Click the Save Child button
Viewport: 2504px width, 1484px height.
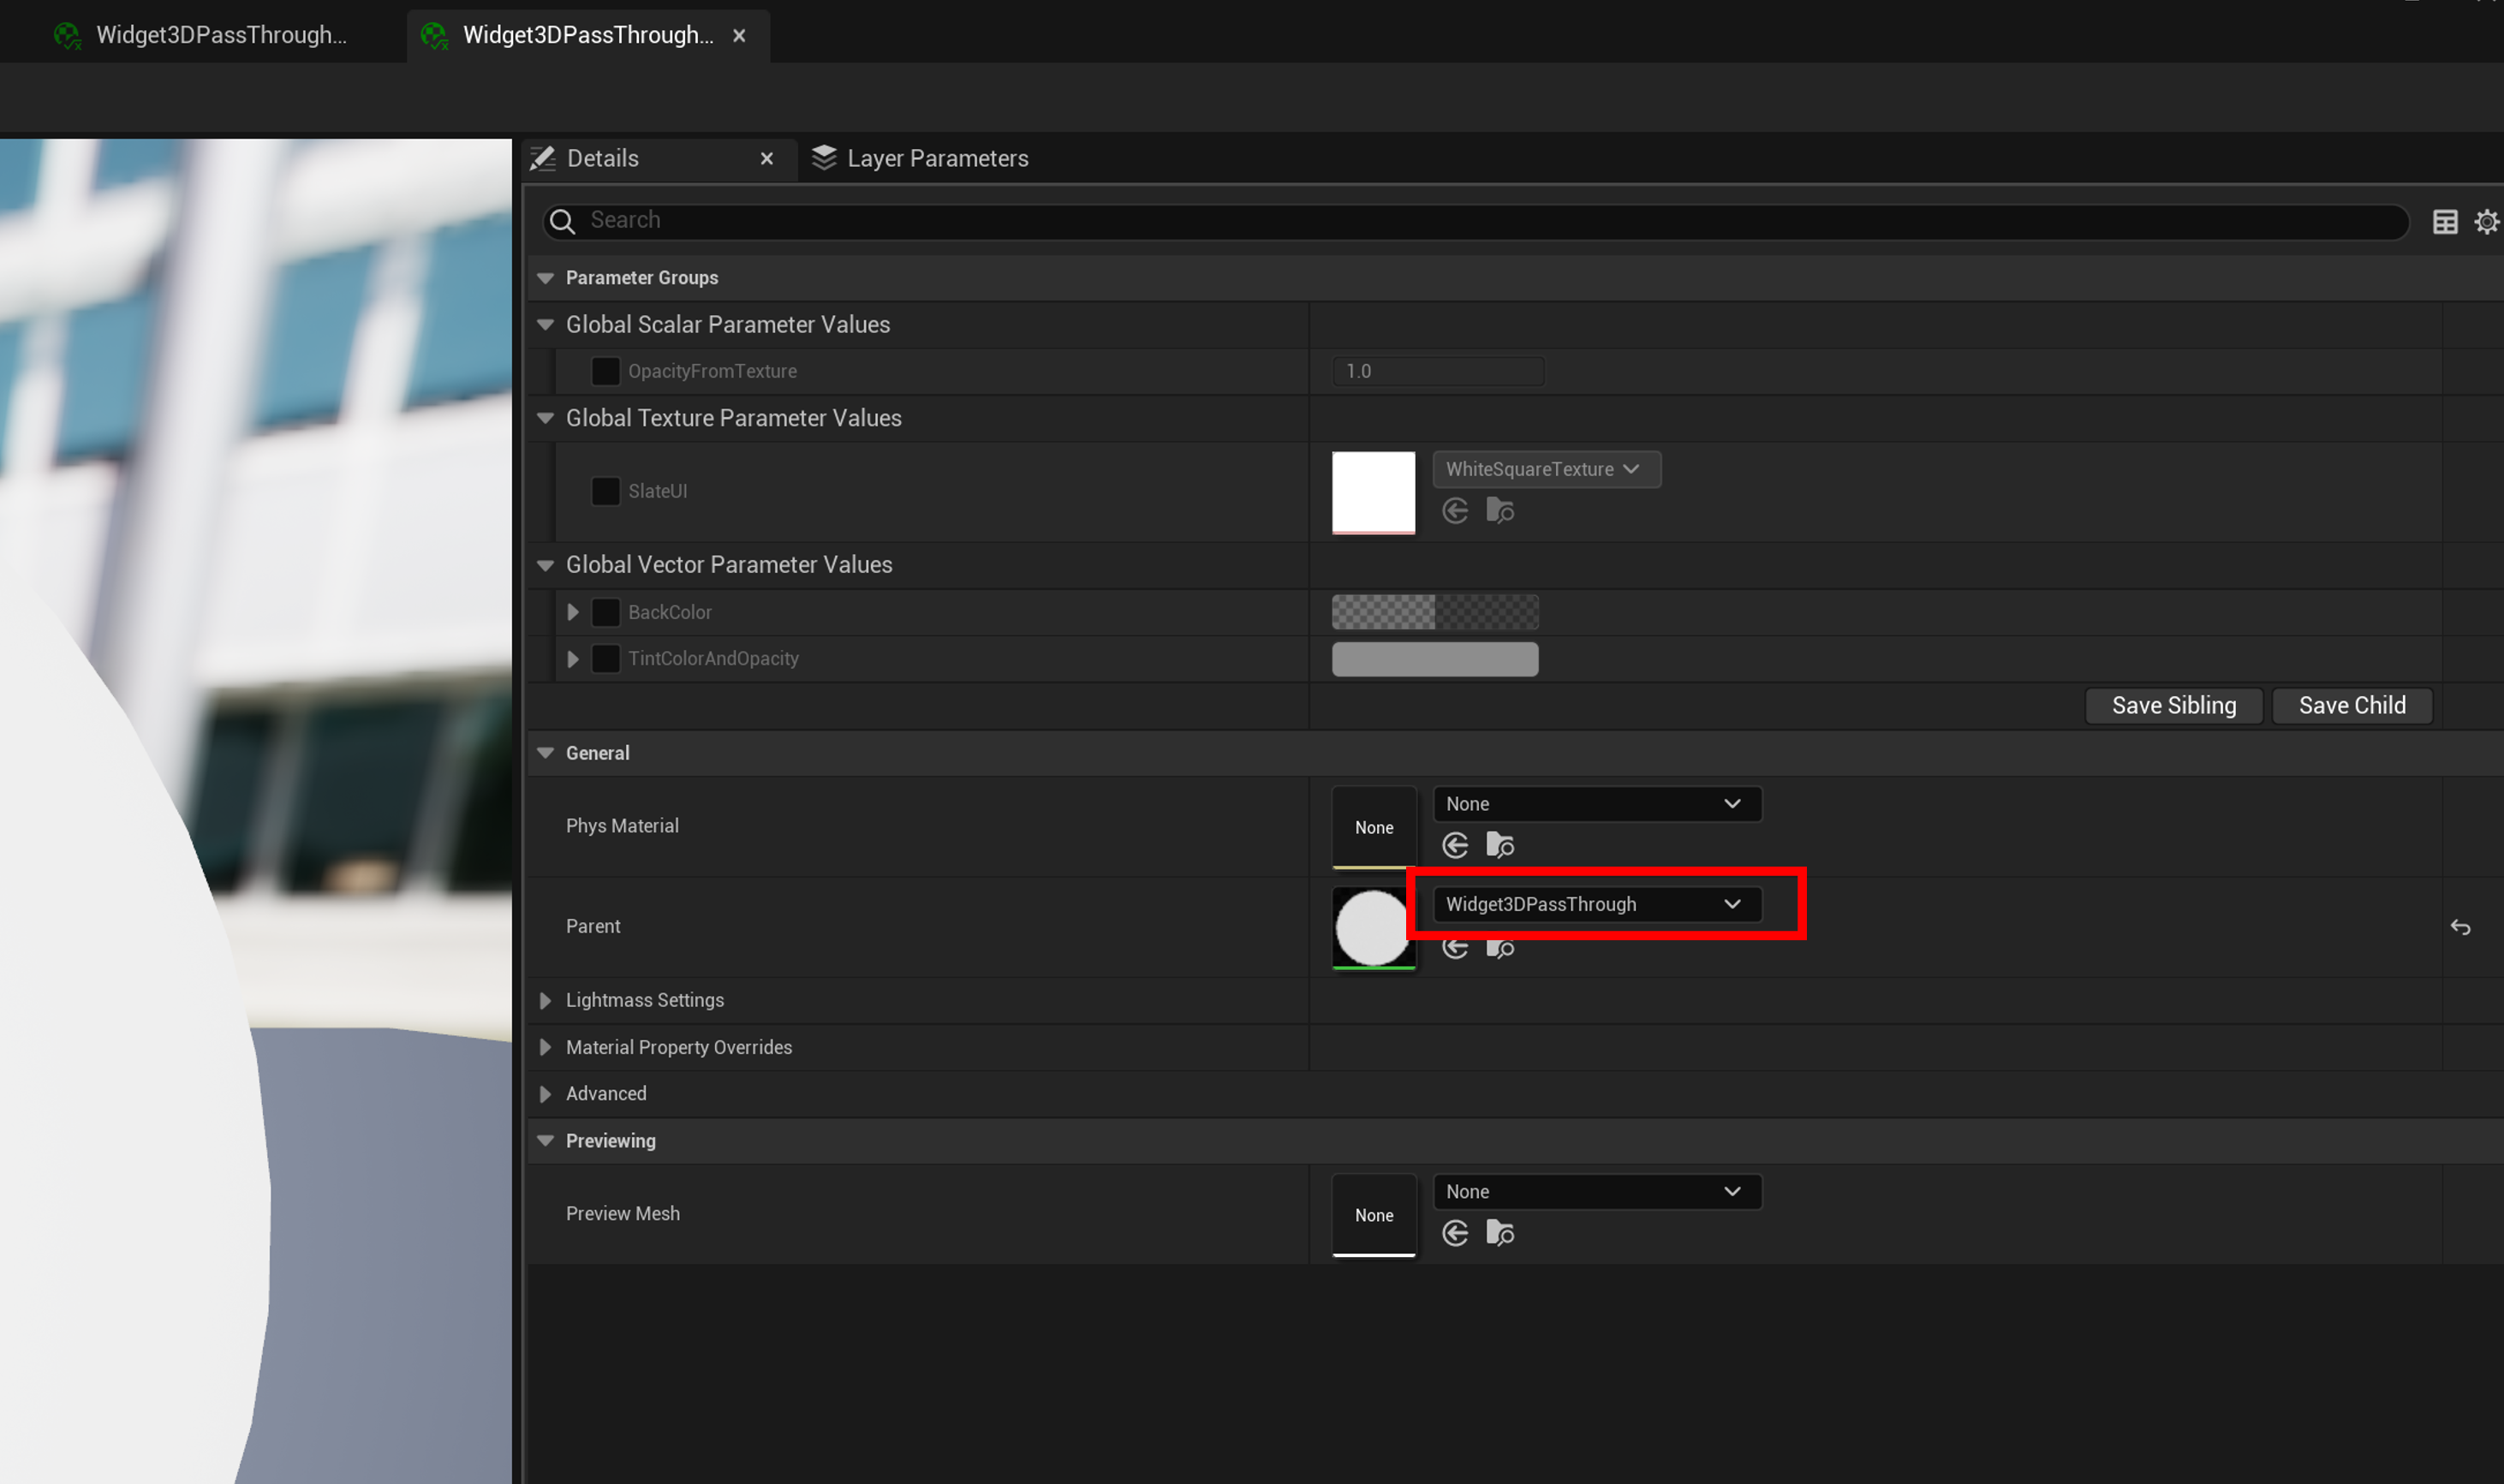coord(2351,705)
